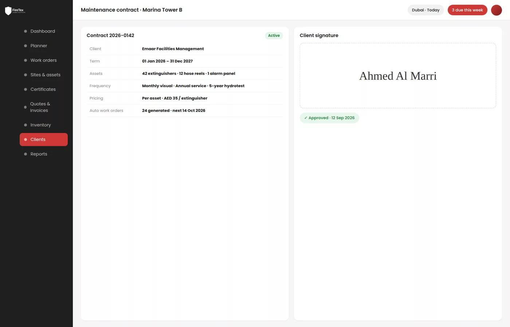510x327 pixels.
Task: Go to Quotes & invoices
Action: pyautogui.click(x=44, y=107)
